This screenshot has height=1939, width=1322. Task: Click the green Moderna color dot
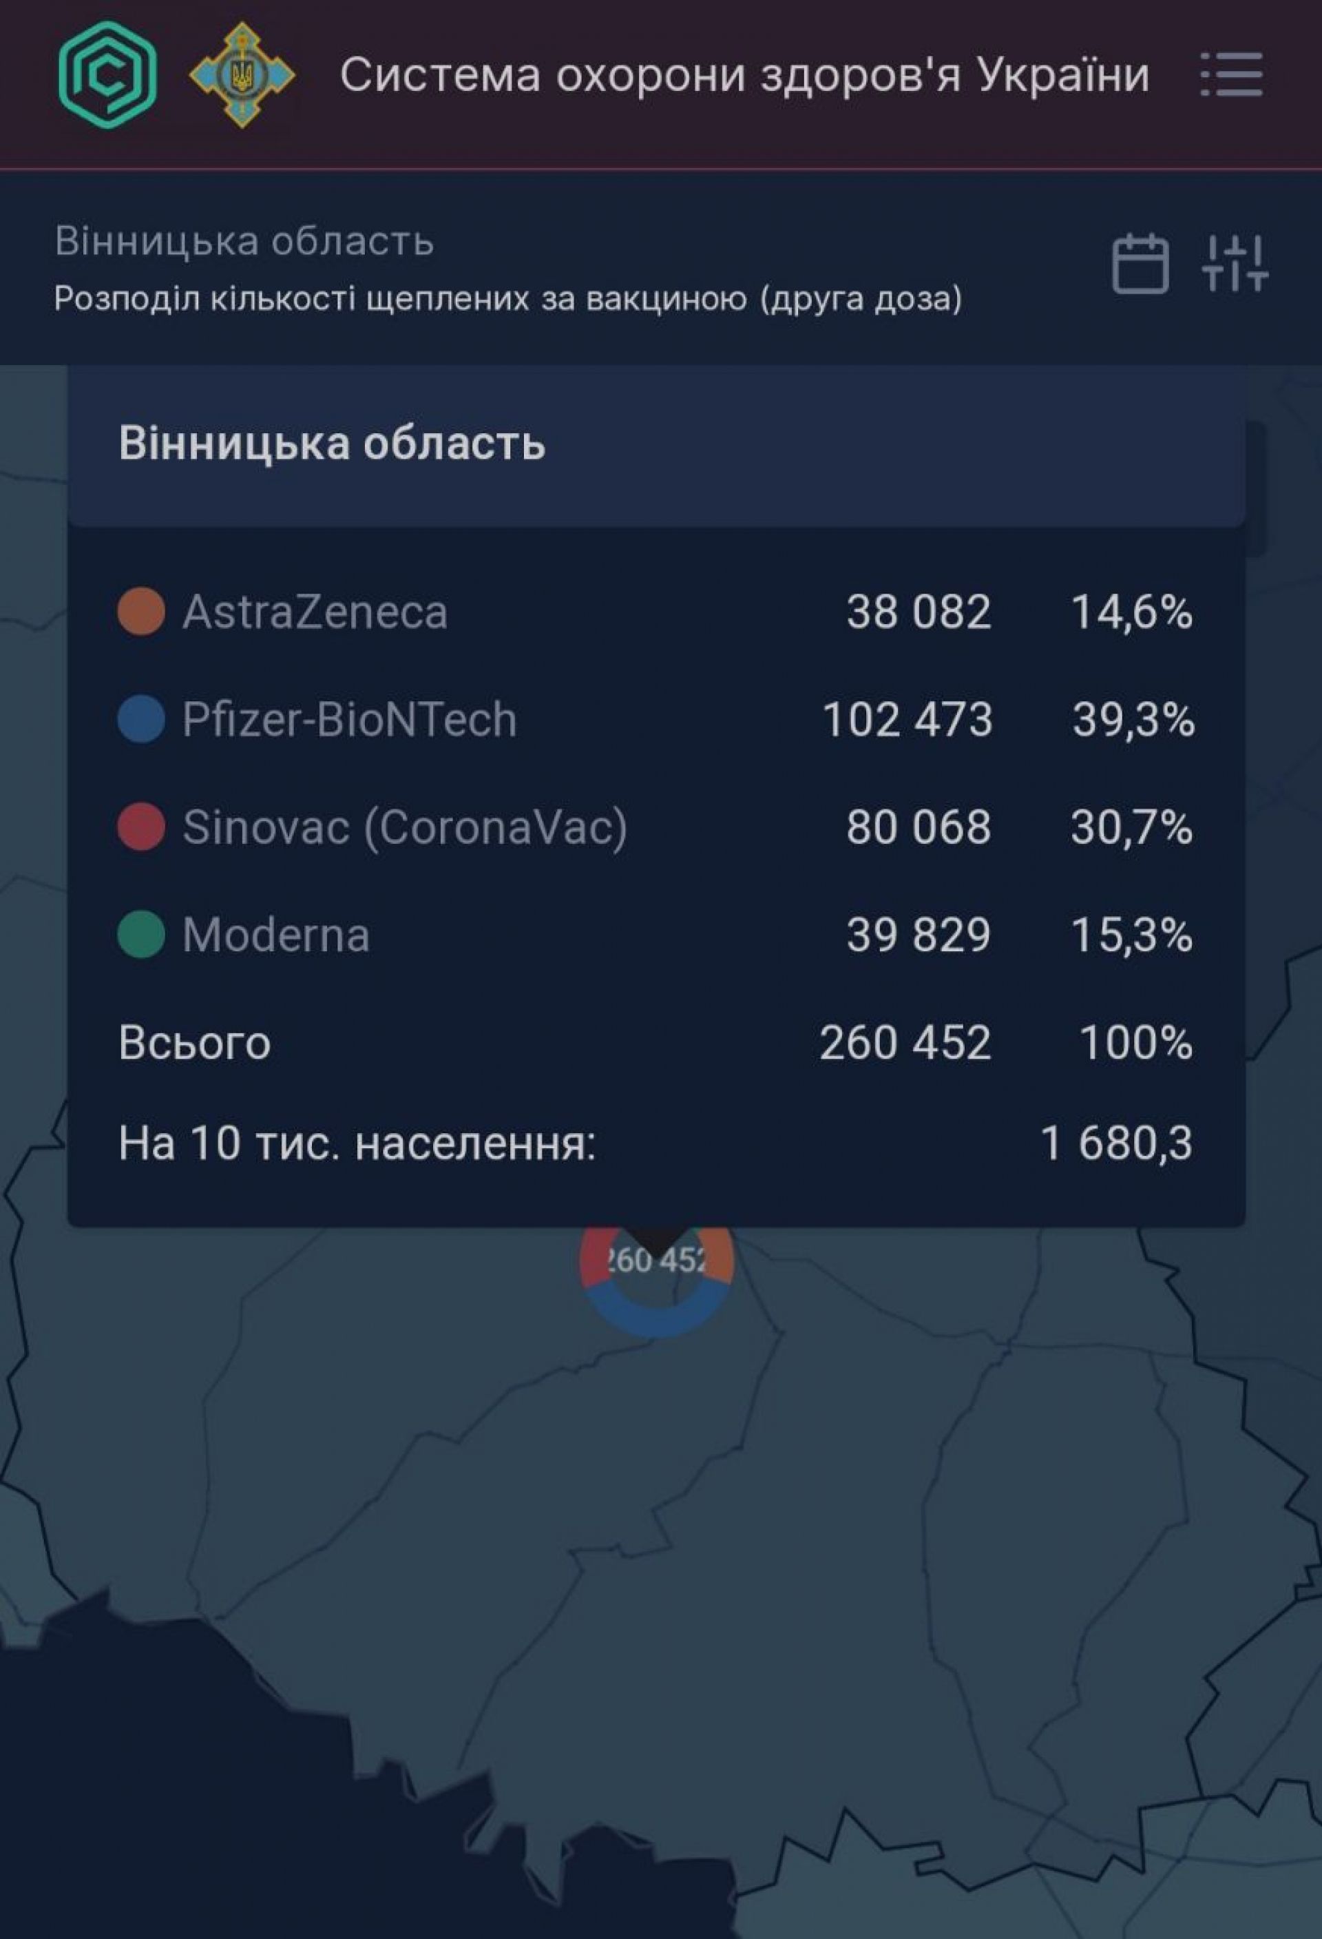[141, 935]
